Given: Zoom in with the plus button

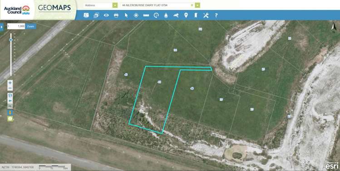Looking at the screenshot, I should point(10,83).
